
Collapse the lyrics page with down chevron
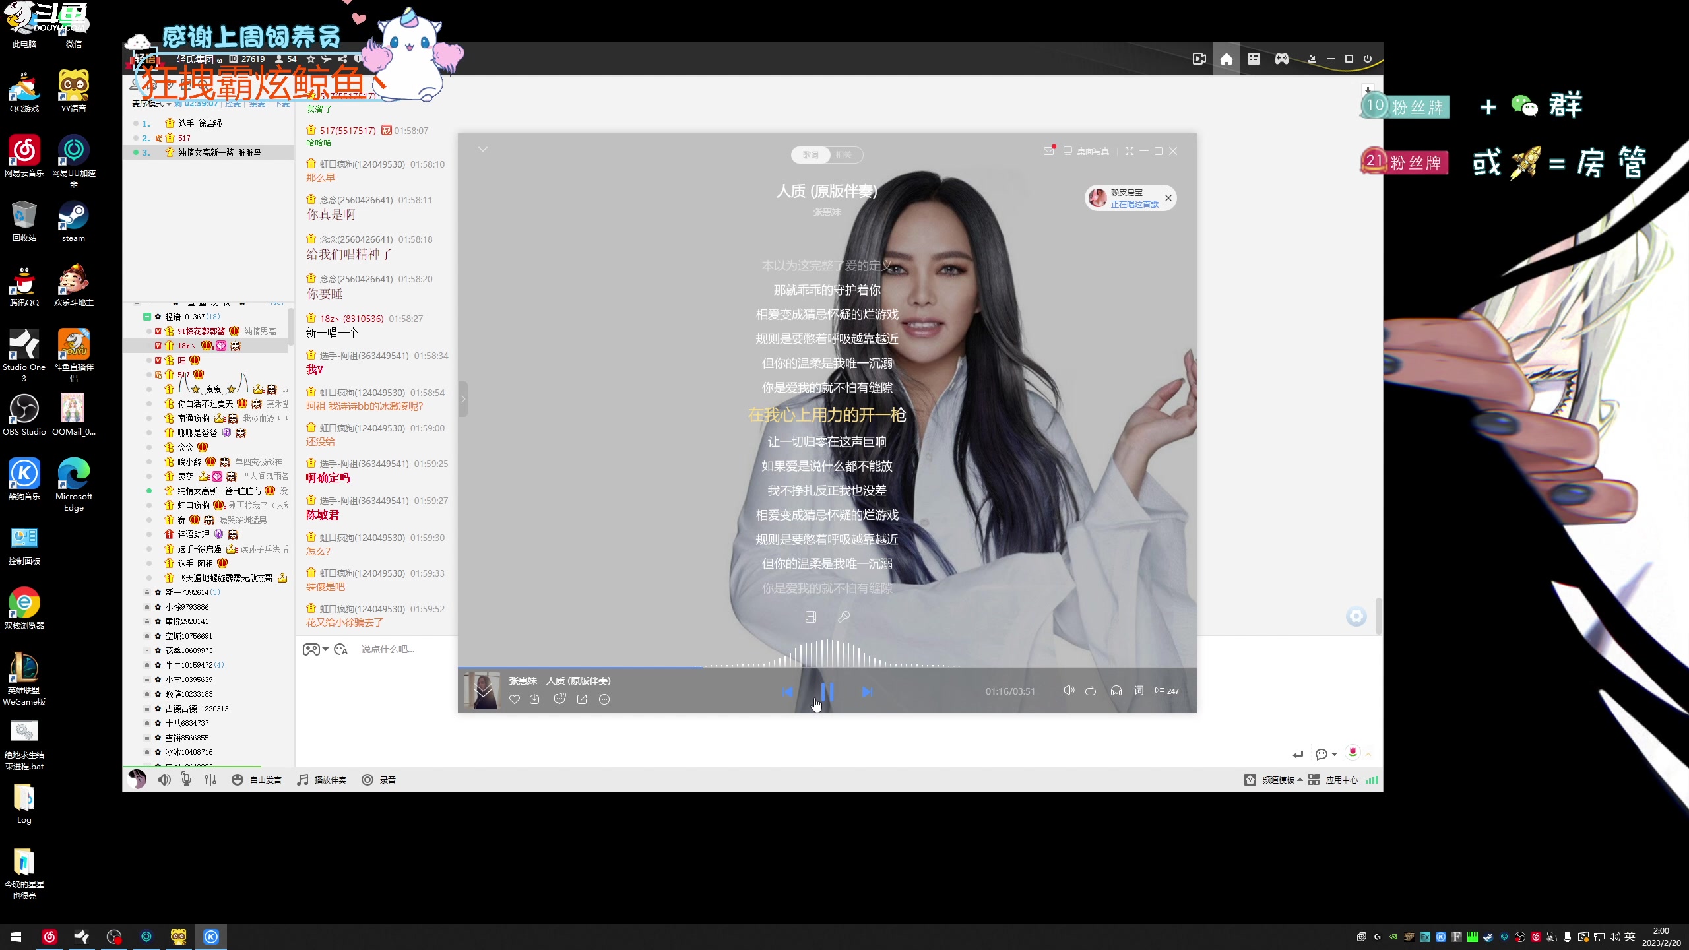[483, 150]
